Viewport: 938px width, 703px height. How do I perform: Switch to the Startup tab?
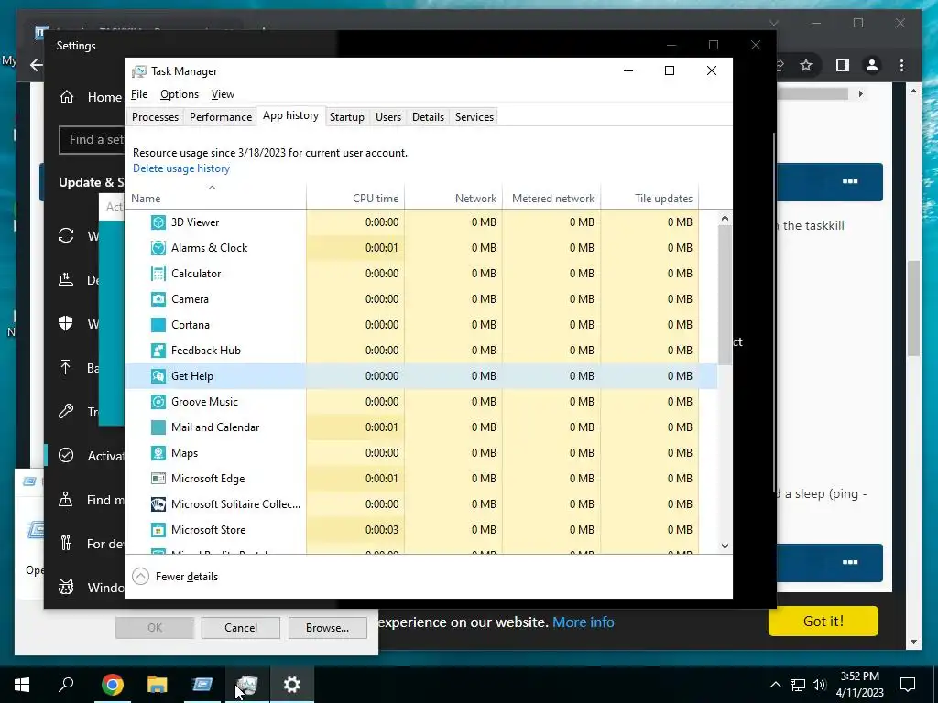[347, 117]
